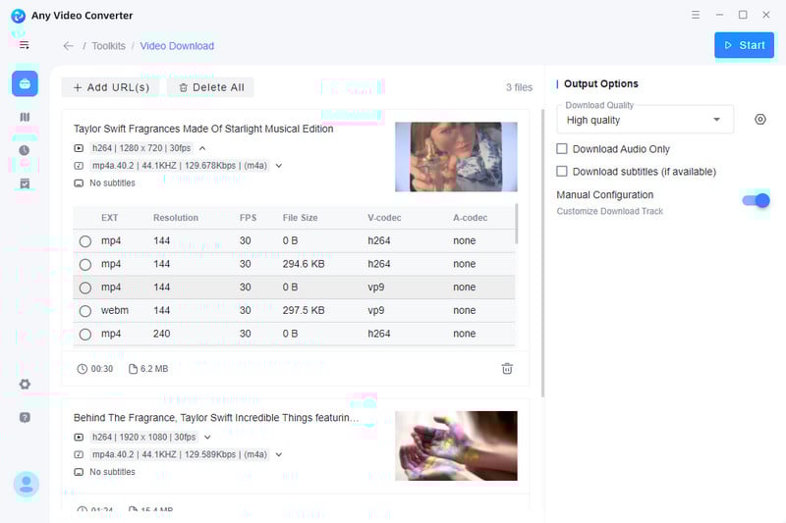Click subtitles icon of Behind The Fragrance
Viewport: 786px width, 523px height.
click(79, 472)
